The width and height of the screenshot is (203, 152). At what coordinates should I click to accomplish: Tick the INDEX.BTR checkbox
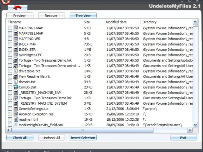pos(10,49)
